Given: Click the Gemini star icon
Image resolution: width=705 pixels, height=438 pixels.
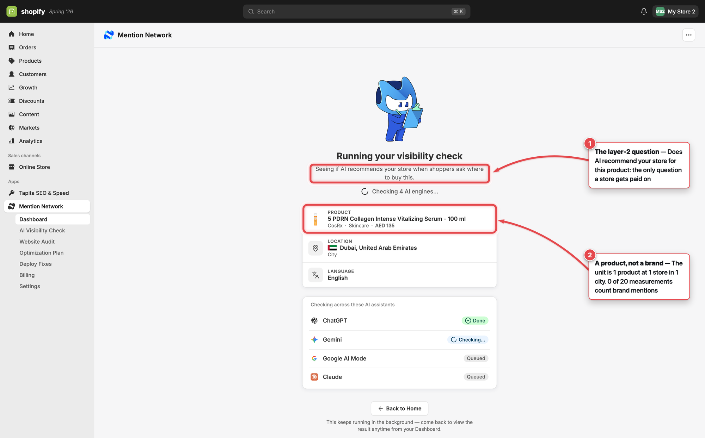Looking at the screenshot, I should coord(314,339).
